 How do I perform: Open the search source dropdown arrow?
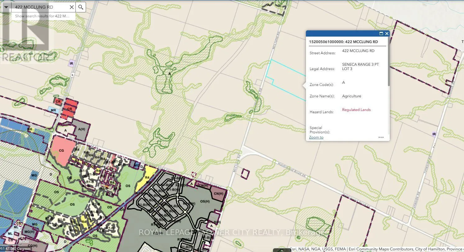(x=6, y=7)
